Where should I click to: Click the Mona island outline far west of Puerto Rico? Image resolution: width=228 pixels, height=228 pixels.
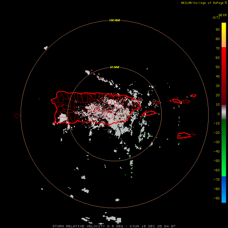[x=17, y=116]
